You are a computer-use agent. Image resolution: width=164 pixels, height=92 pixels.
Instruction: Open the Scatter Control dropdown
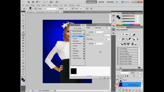coord(99,32)
